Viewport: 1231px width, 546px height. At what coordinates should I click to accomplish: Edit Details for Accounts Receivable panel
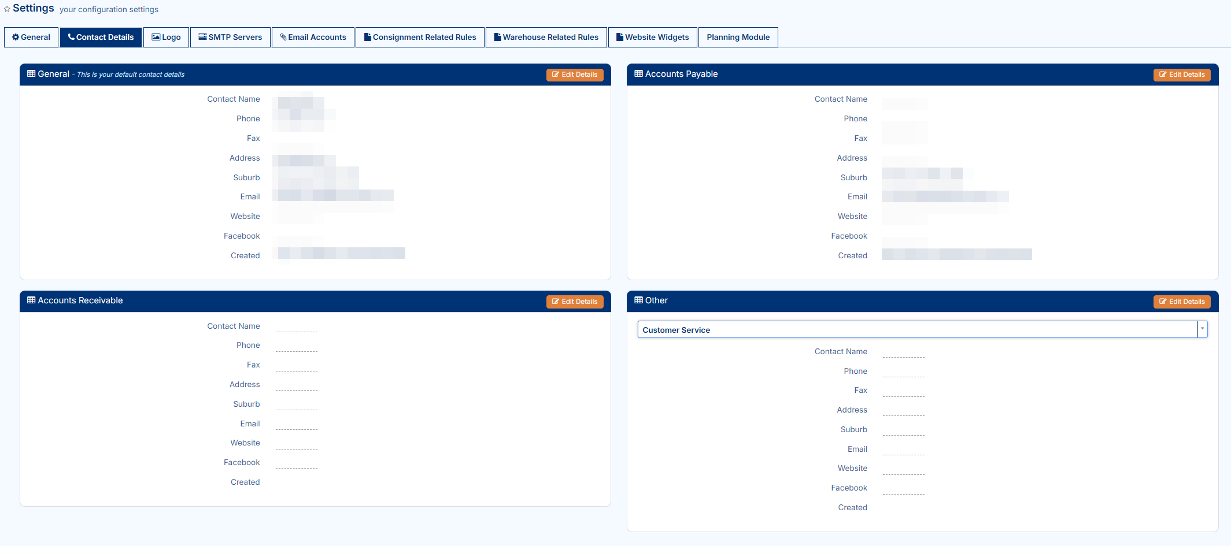(574, 302)
